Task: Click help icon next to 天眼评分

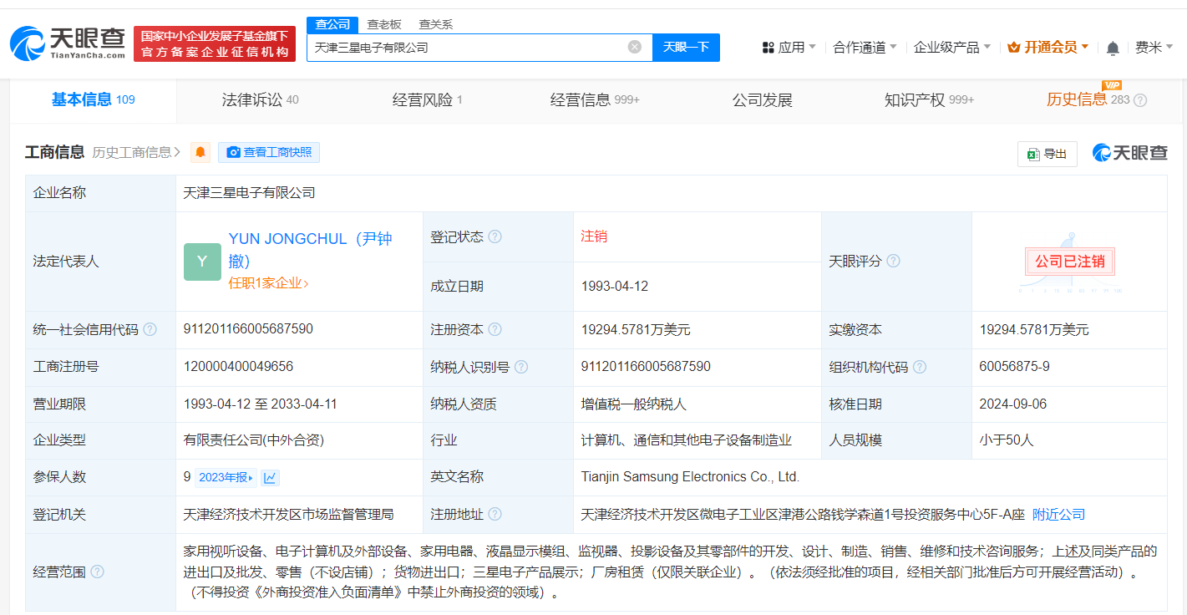Action: (x=893, y=261)
